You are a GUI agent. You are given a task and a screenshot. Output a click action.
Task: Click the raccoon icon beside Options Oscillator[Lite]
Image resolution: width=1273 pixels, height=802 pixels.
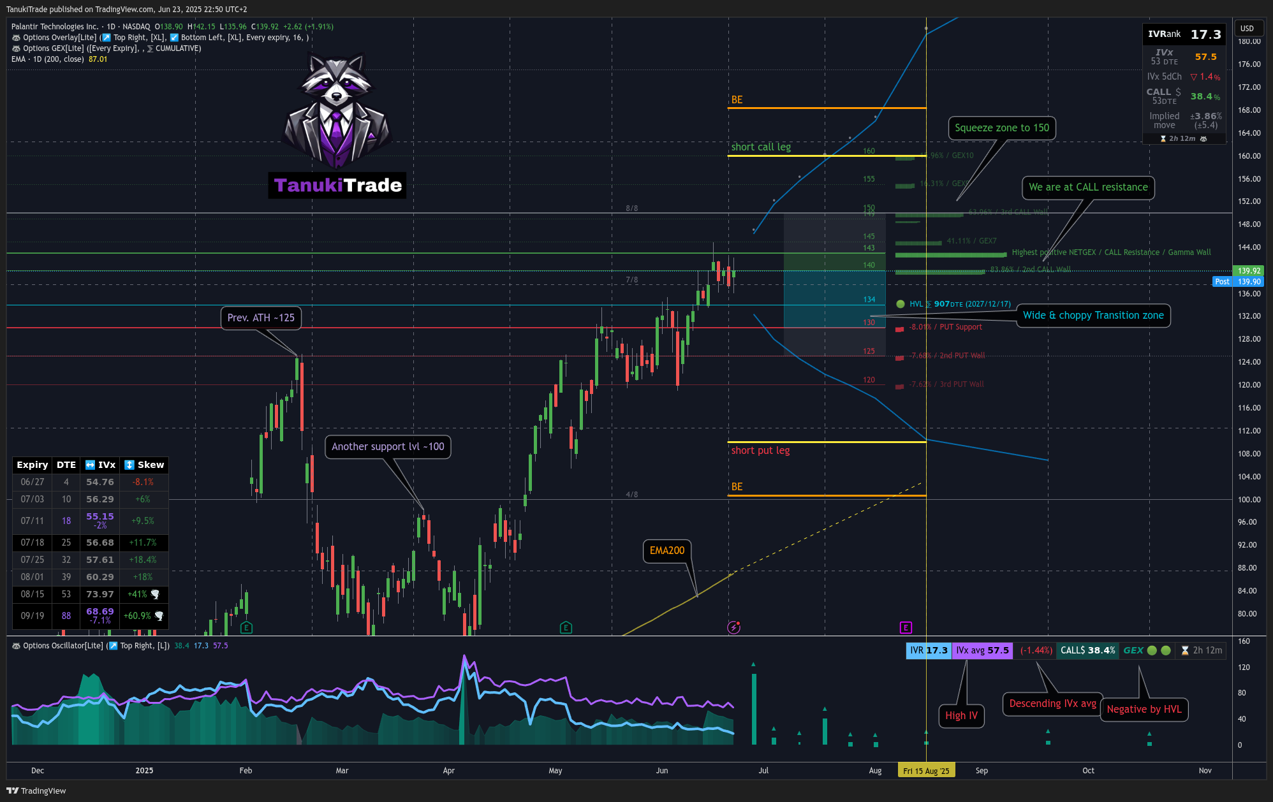pyautogui.click(x=16, y=646)
